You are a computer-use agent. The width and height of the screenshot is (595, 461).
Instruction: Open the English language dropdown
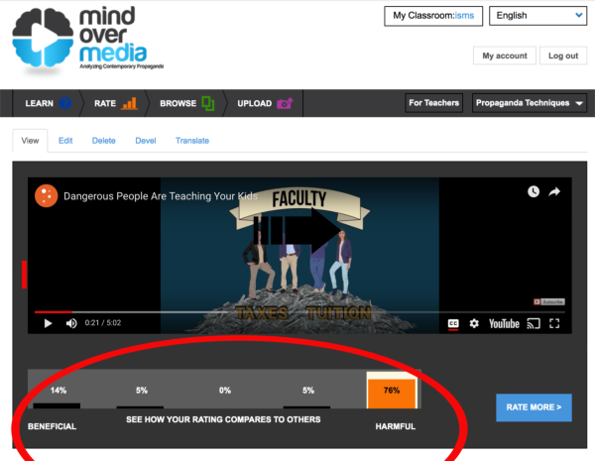coord(537,16)
